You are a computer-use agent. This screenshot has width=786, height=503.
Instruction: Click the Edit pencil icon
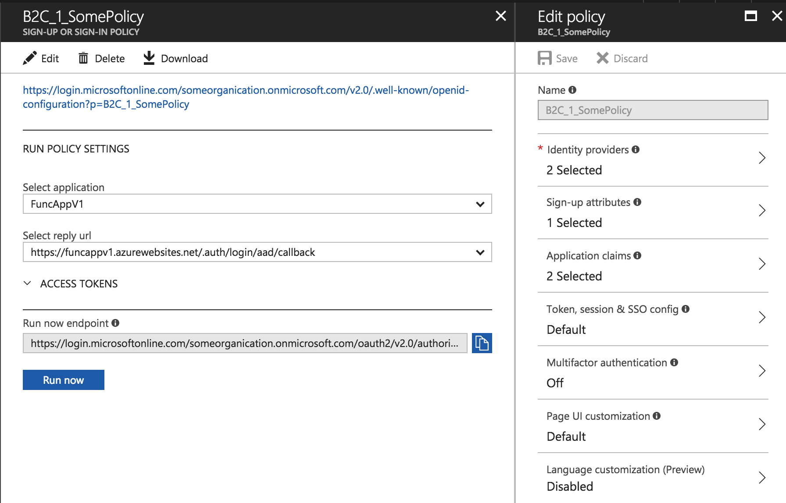point(30,58)
